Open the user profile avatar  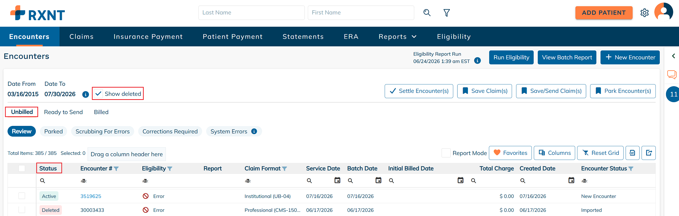pos(664,12)
